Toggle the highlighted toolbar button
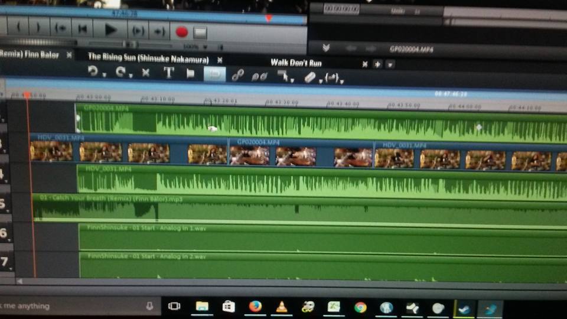This screenshot has height=319, width=567. [x=214, y=74]
